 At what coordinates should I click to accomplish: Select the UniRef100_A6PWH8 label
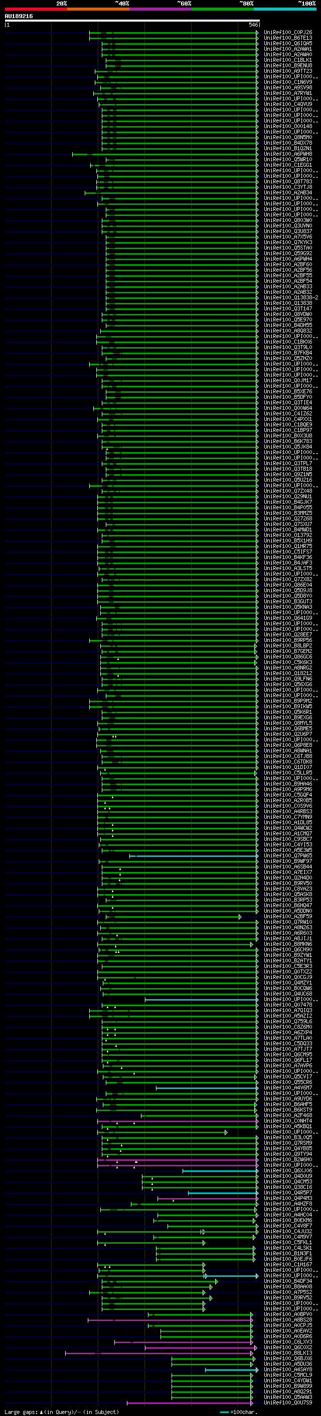coord(288,154)
